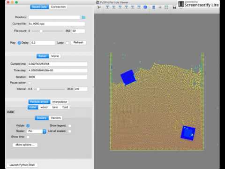Viewport: 225px width, 169px height.
Task: Switch to the isometric view
Action: pos(145,7)
